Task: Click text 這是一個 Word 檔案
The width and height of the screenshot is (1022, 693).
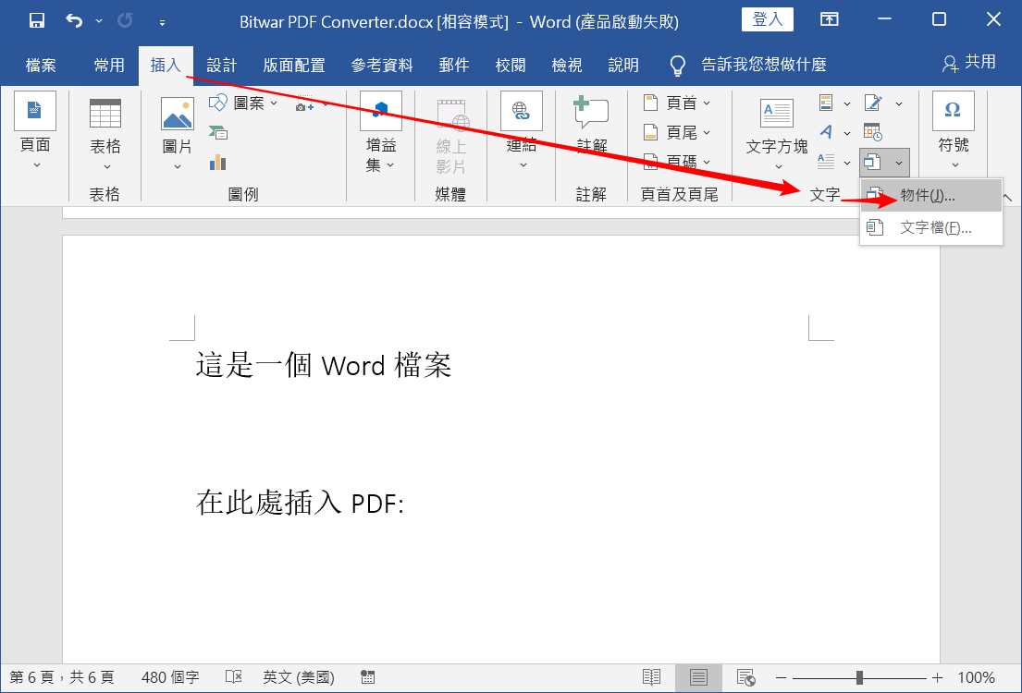Action: coord(324,365)
